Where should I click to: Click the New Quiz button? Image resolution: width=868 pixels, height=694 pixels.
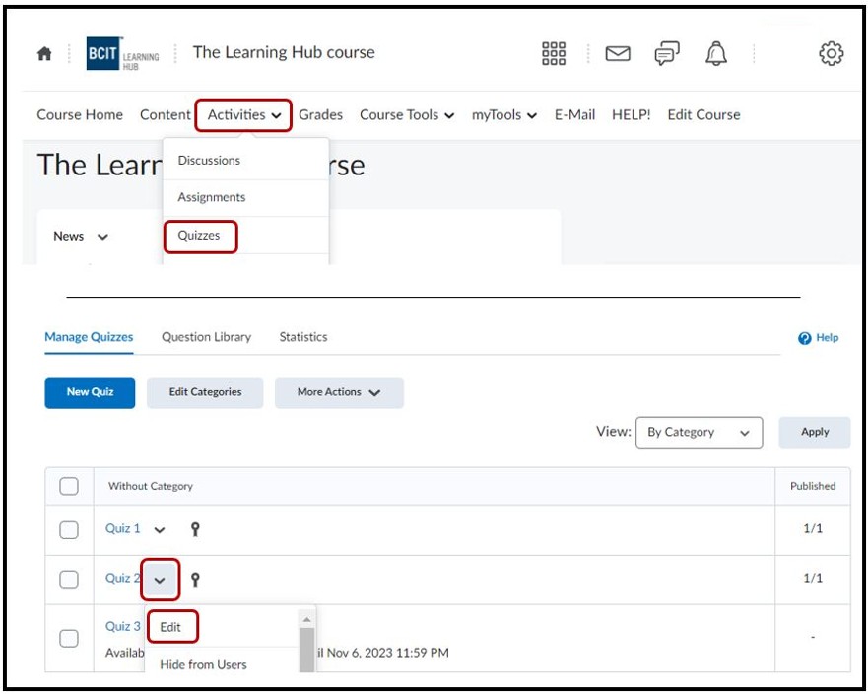(x=90, y=392)
